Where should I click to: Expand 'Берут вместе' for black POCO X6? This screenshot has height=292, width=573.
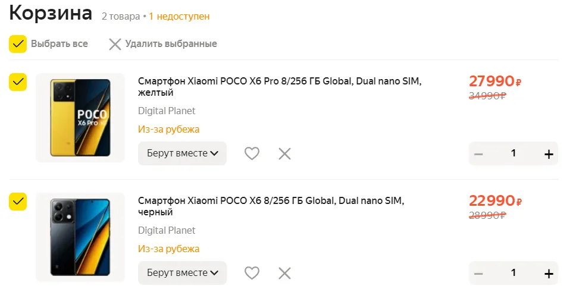(183, 273)
